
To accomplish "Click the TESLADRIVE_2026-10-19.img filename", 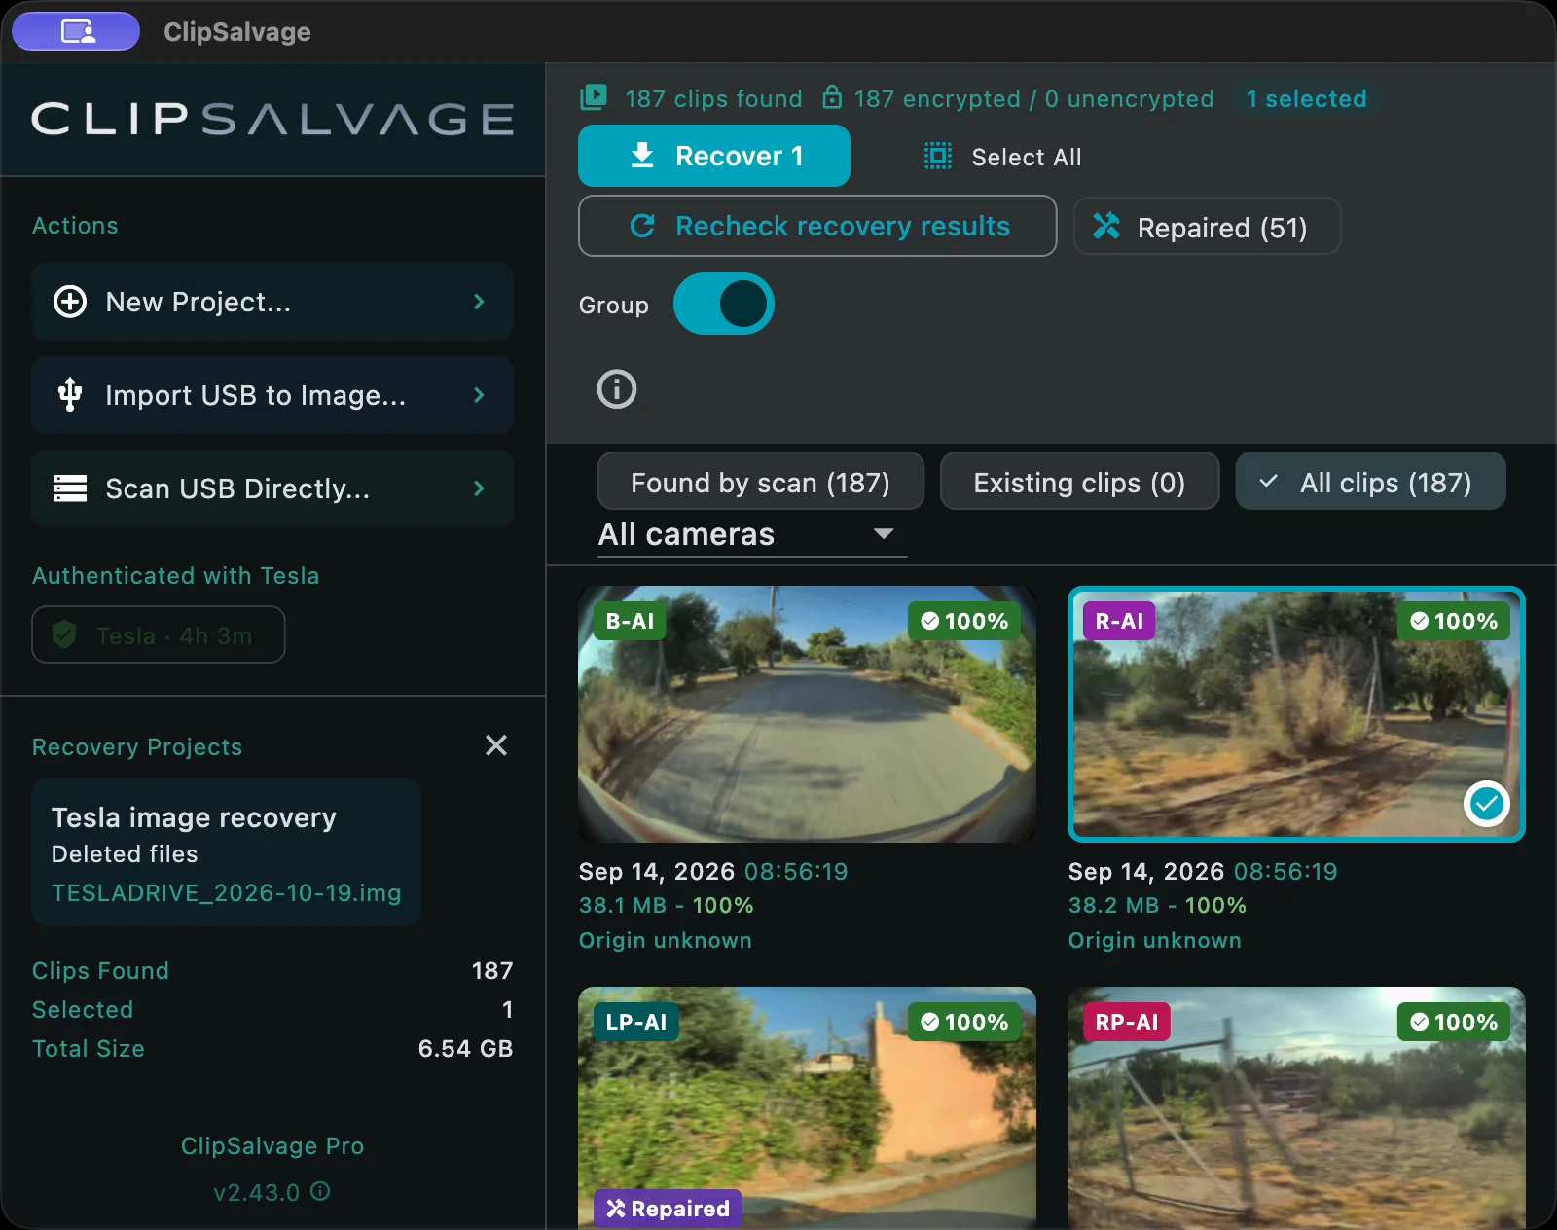I will point(226,892).
